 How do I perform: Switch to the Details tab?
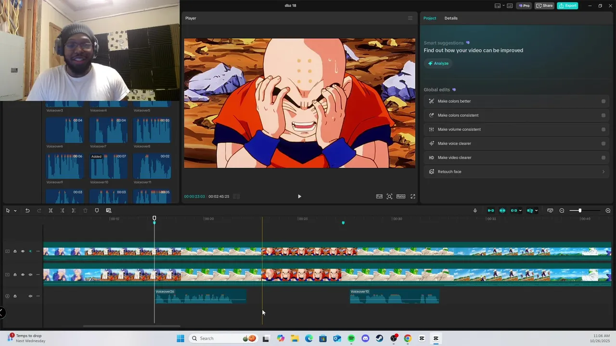pos(451,18)
